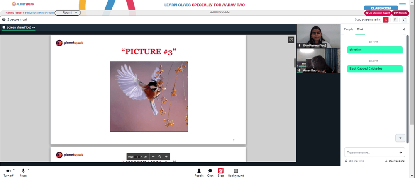Open the hamburger menu with colored lines
Image resolution: width=415 pixels, height=178 pixels.
click(x=402, y=3)
